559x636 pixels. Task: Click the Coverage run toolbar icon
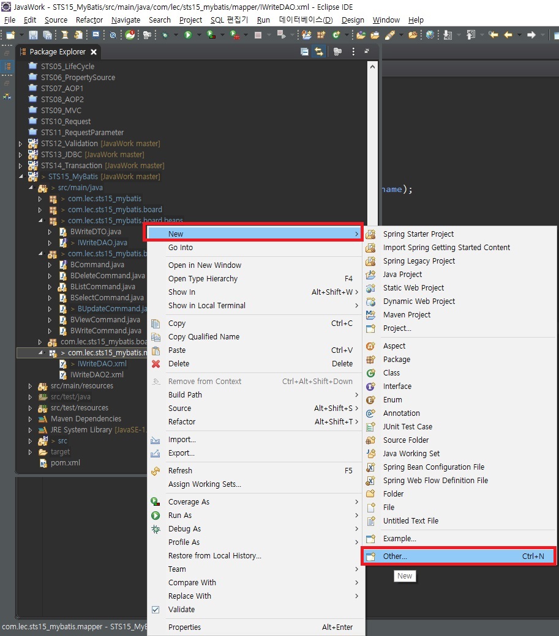pos(211,35)
